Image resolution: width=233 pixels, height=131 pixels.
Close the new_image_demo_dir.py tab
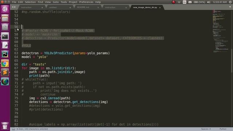[160, 7]
